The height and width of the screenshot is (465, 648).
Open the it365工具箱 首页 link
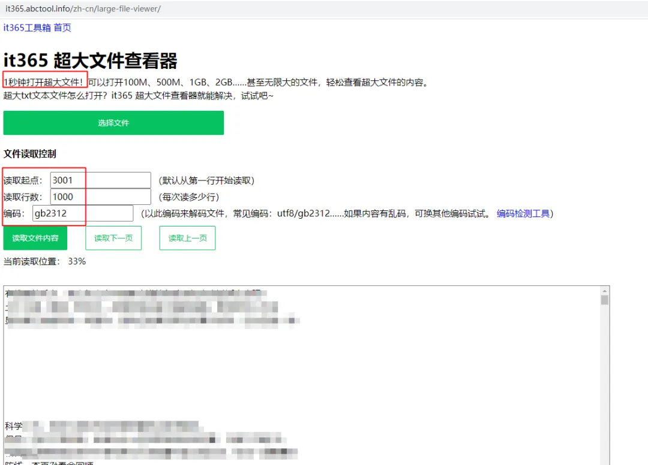(37, 28)
